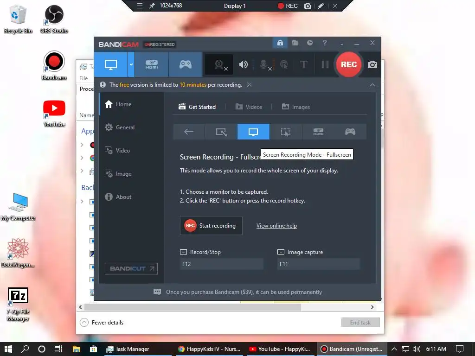Collapse the Bandicam panel with the chevron
The width and height of the screenshot is (475, 356).
point(372,85)
